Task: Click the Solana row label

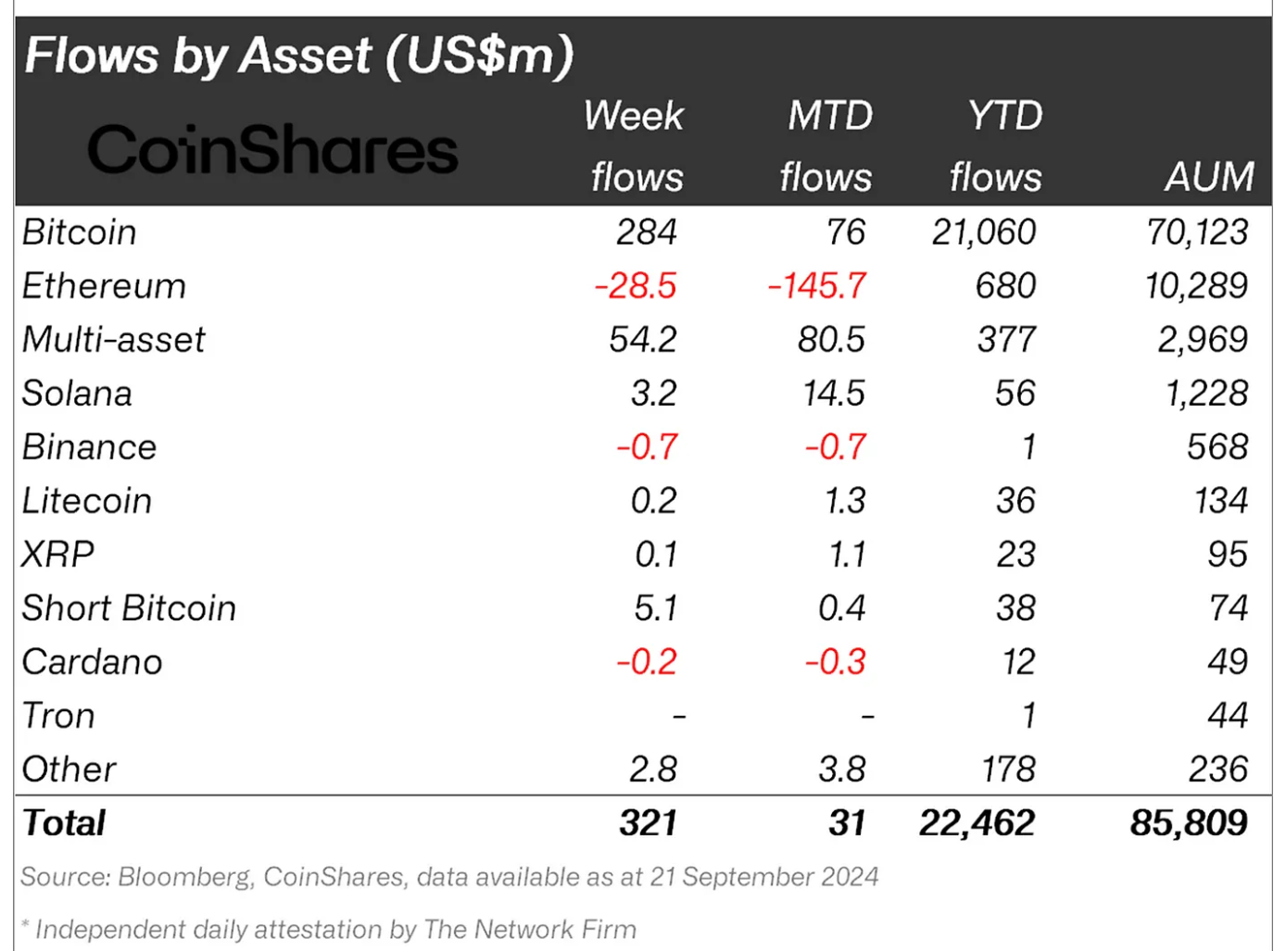Action: pyautogui.click(x=78, y=393)
